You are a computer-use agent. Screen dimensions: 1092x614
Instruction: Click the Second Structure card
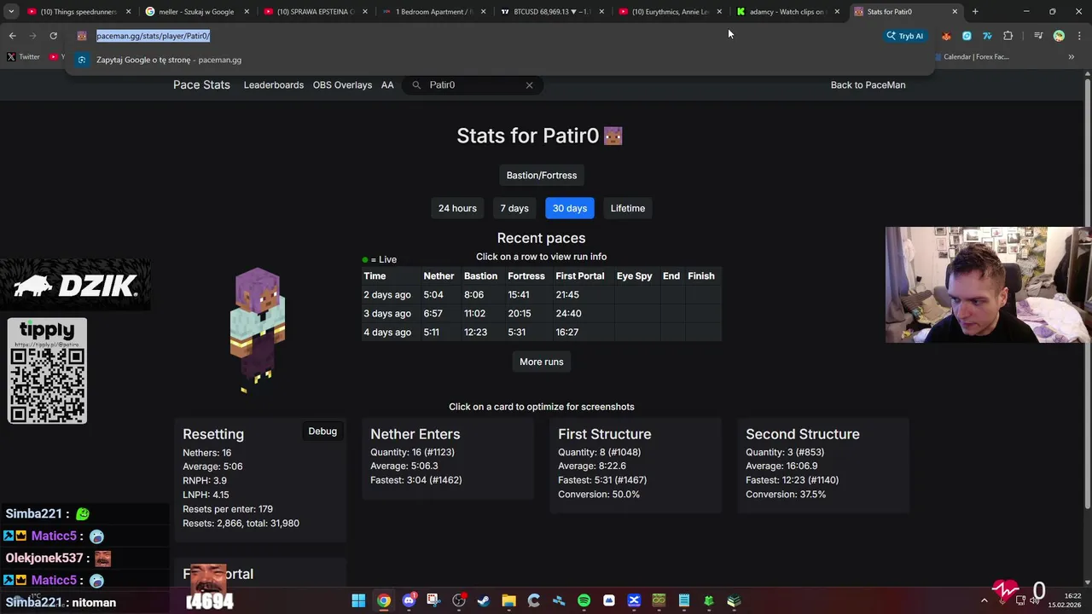[823, 466]
